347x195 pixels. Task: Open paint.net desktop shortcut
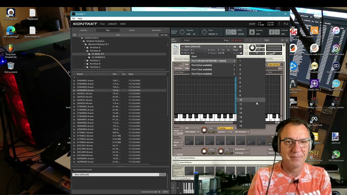tap(336, 138)
